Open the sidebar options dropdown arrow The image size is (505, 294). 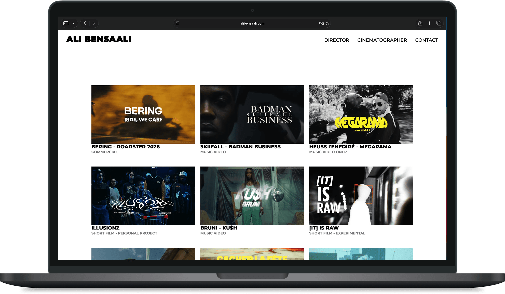[73, 23]
